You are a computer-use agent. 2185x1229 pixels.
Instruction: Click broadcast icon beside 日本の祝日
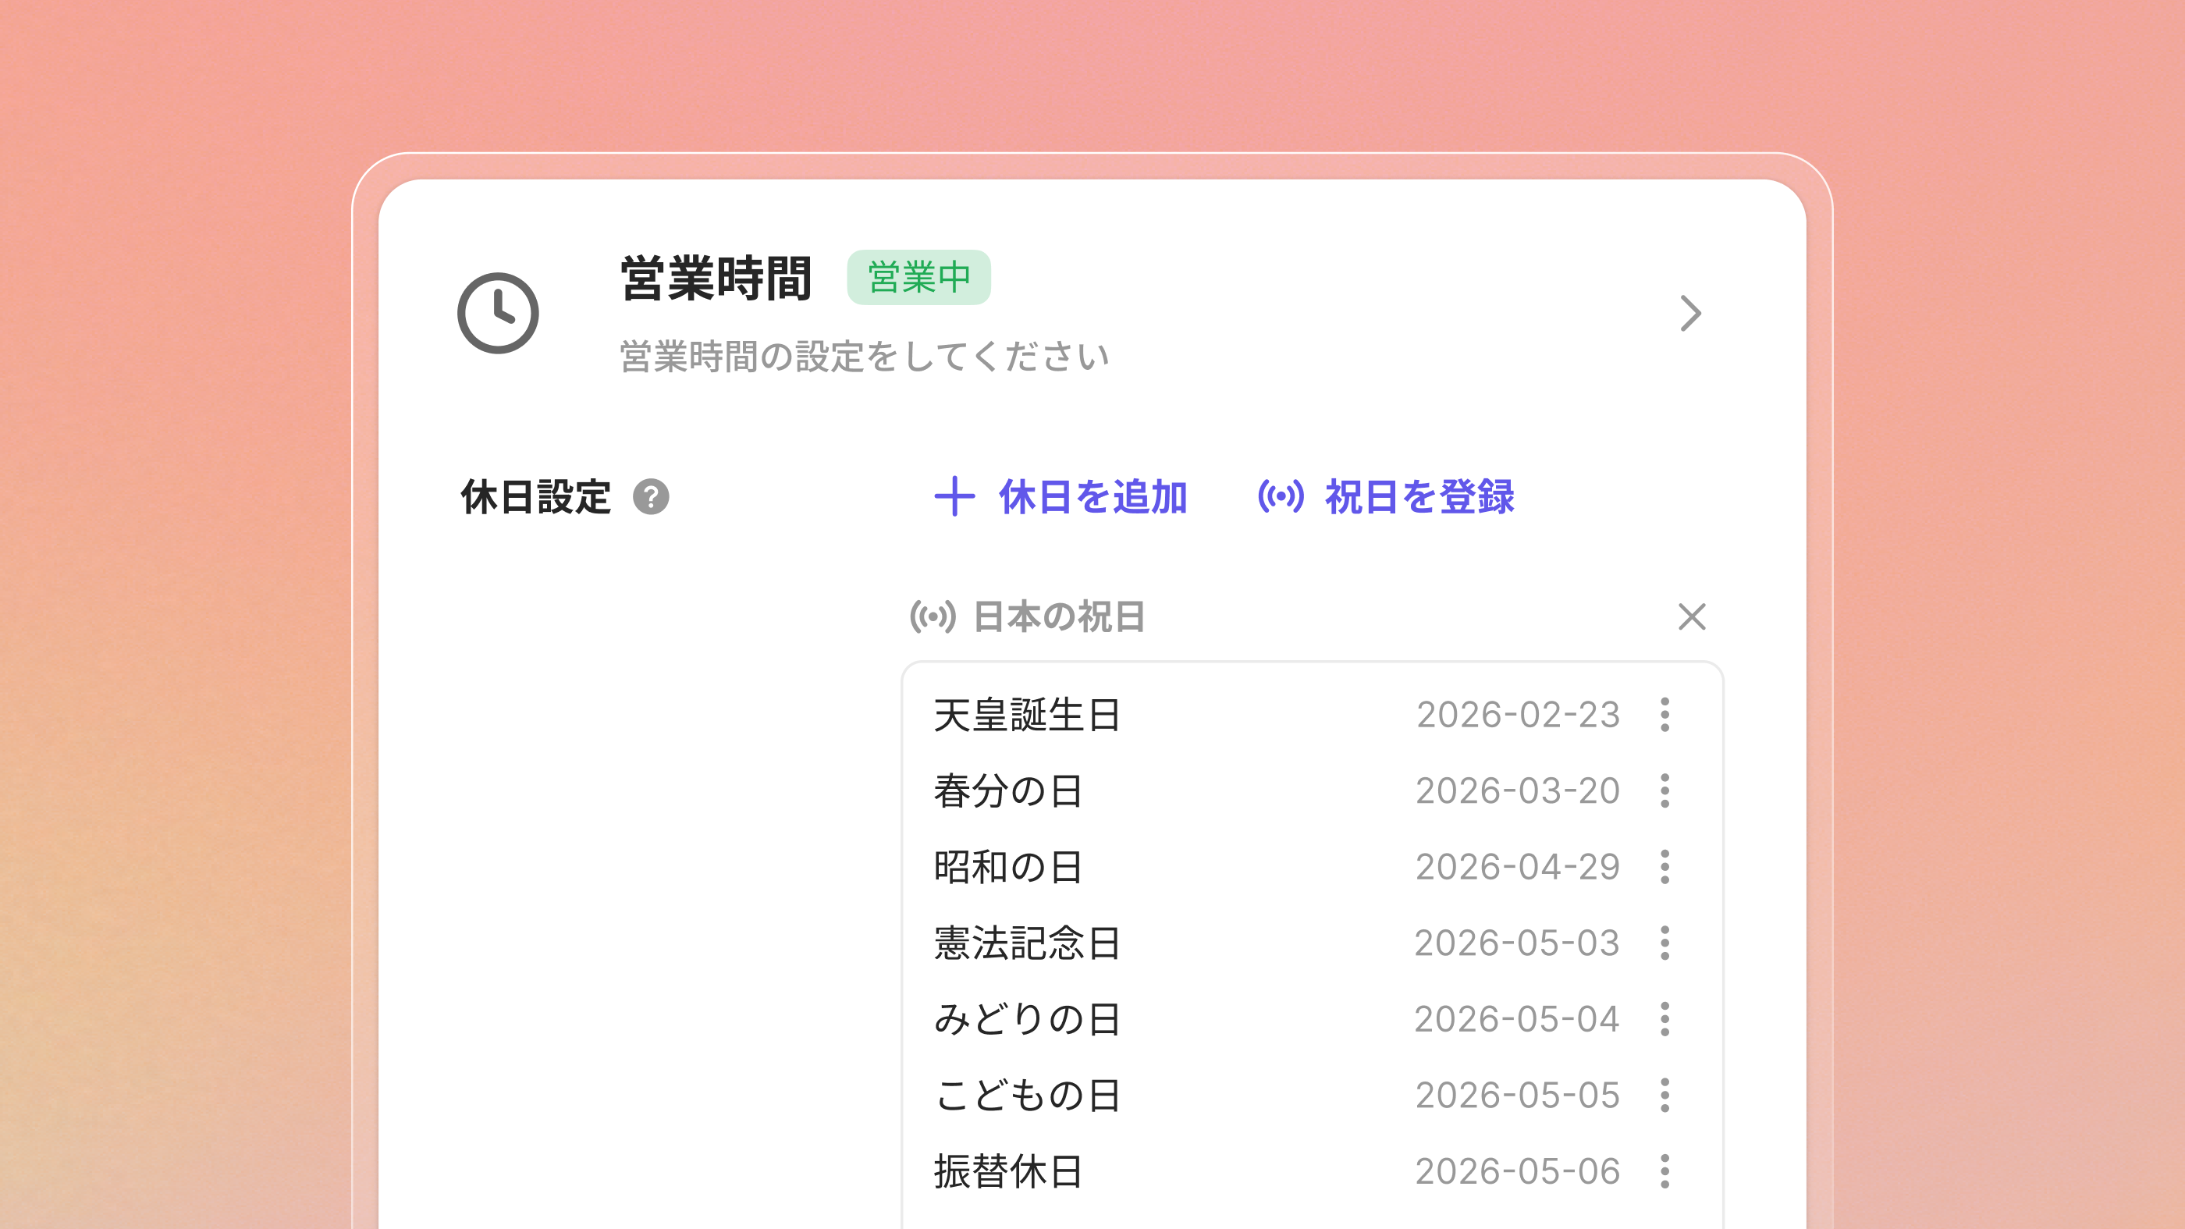coord(933,616)
